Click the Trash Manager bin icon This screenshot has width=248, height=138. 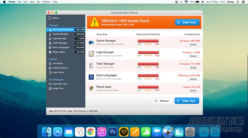(x=91, y=65)
